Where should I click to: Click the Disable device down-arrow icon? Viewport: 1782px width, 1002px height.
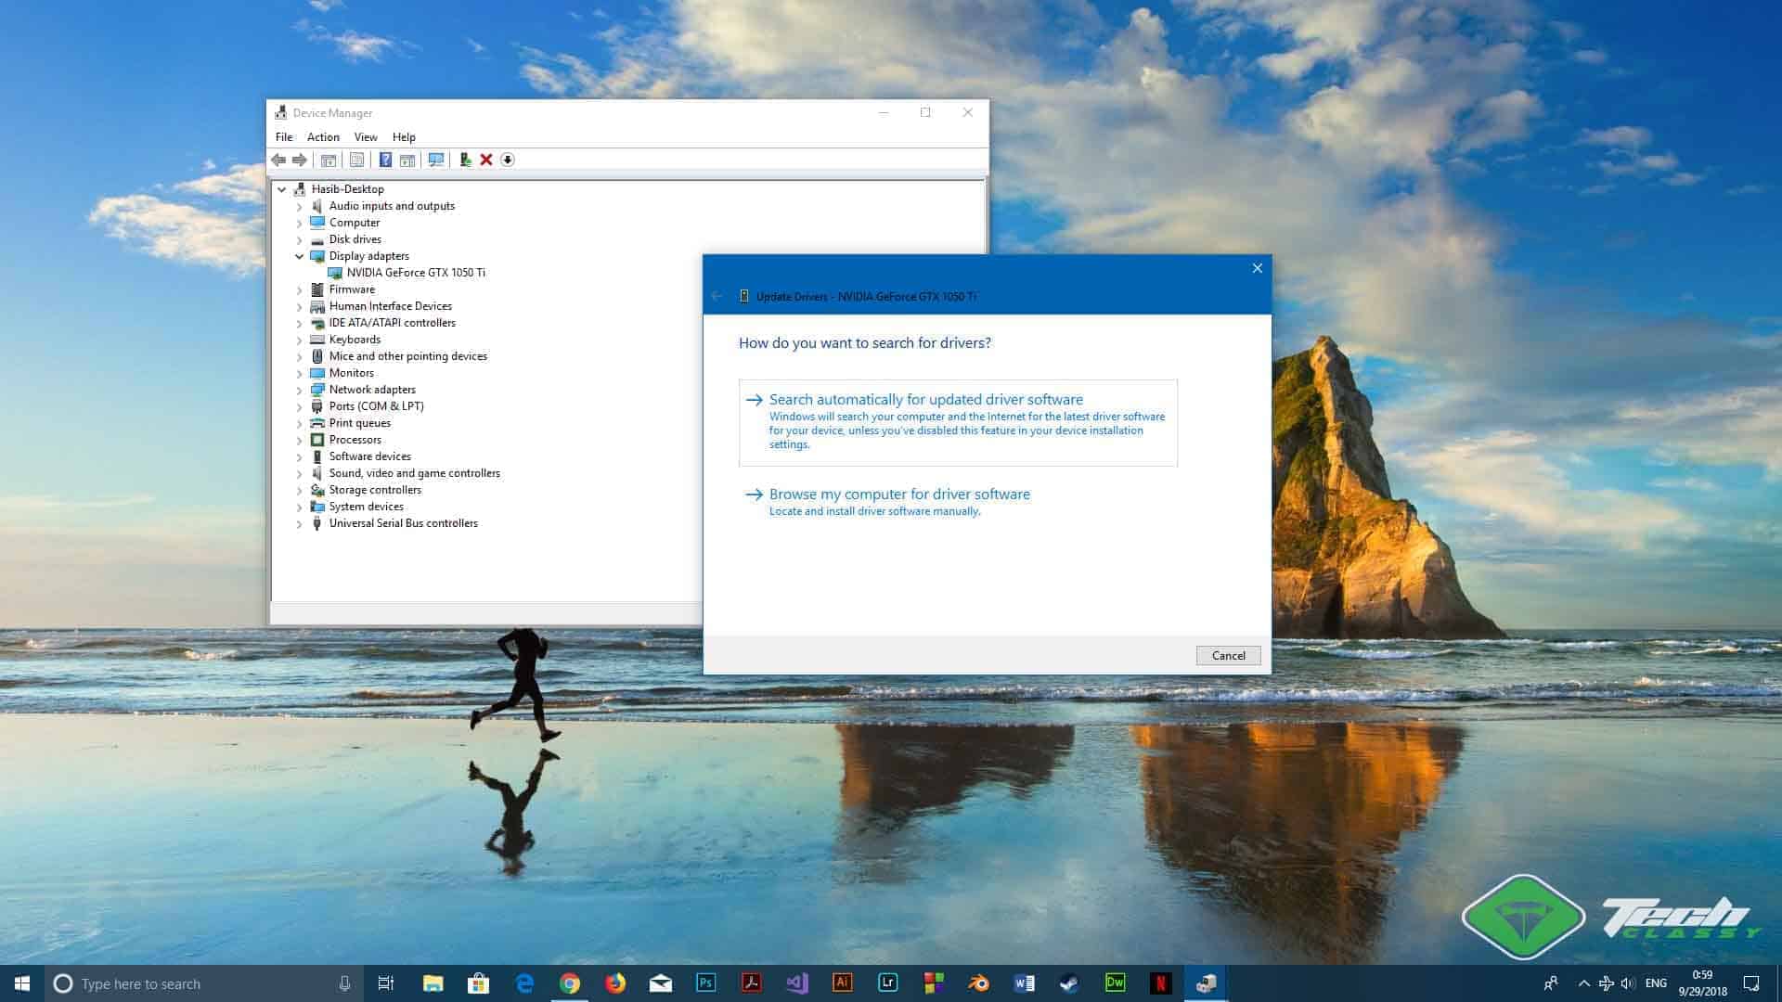tap(508, 160)
